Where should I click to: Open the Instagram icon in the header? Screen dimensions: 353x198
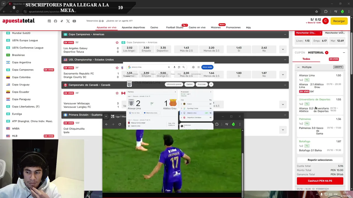pyautogui.click(x=49, y=21)
